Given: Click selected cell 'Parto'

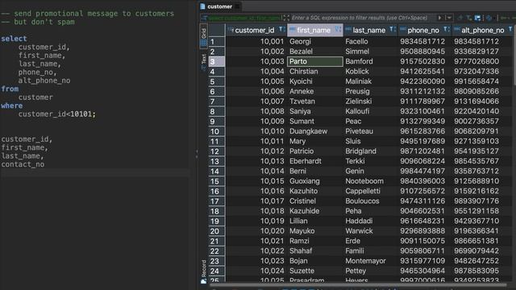Looking at the screenshot, I should (x=315, y=61).
